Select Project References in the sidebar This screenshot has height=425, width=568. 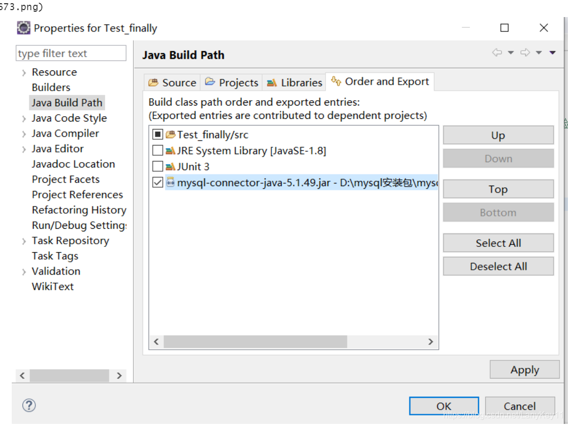(77, 195)
